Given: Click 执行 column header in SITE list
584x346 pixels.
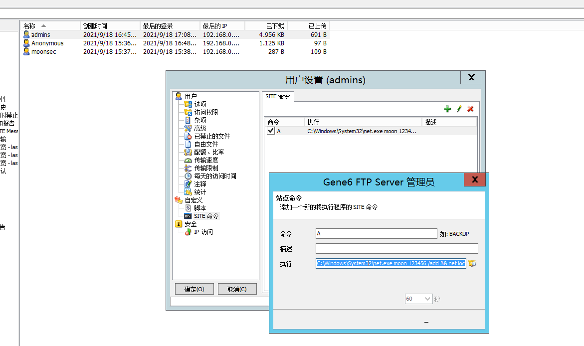Looking at the screenshot, I should point(363,122).
